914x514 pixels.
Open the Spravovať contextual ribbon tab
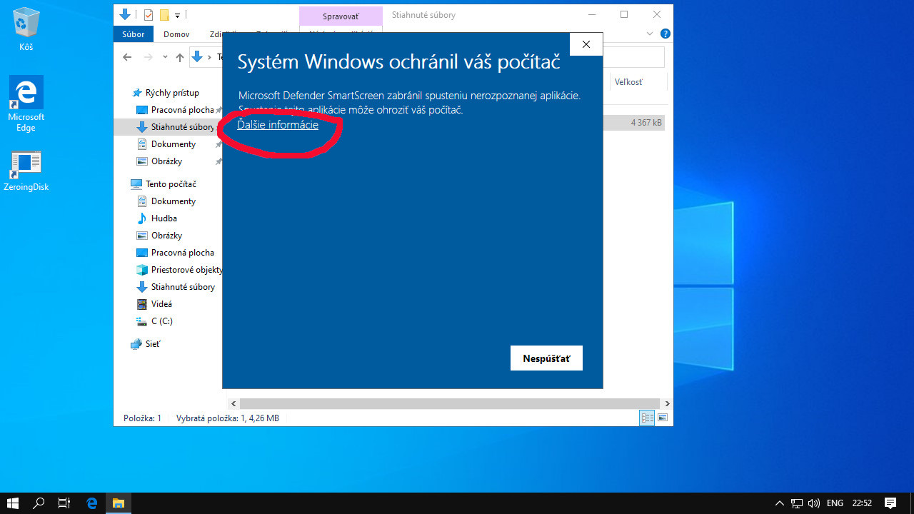341,16
